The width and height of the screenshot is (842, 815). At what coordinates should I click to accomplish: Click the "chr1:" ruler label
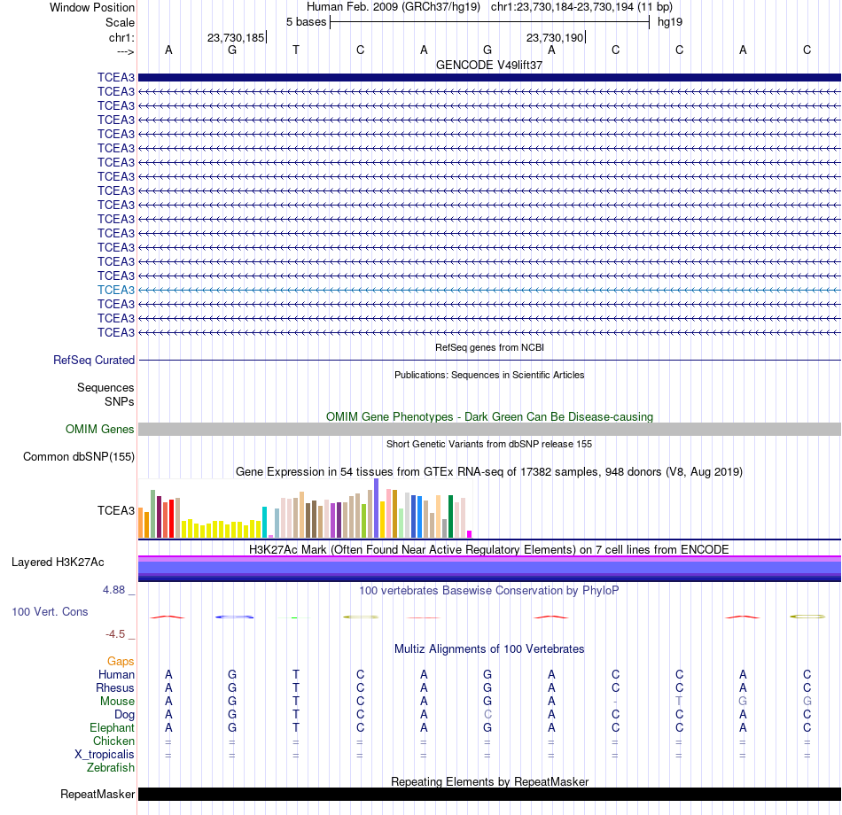coord(121,37)
